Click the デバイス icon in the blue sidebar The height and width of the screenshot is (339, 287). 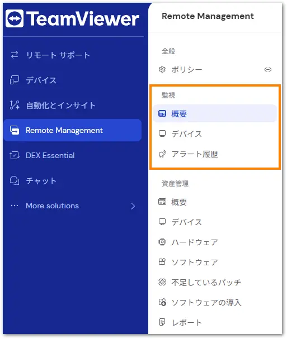point(15,80)
